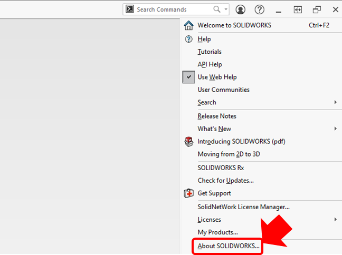Screen dimensions: 342x255
Task: Open the user account login icon
Action: click(x=241, y=9)
